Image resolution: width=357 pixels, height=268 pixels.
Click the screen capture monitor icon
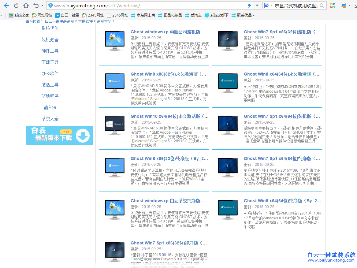pos(343,5)
